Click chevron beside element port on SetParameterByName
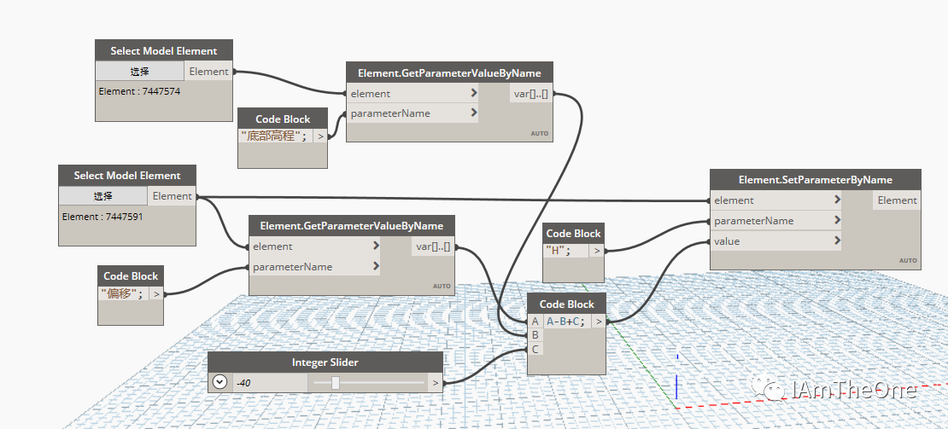The image size is (948, 429). click(x=837, y=200)
